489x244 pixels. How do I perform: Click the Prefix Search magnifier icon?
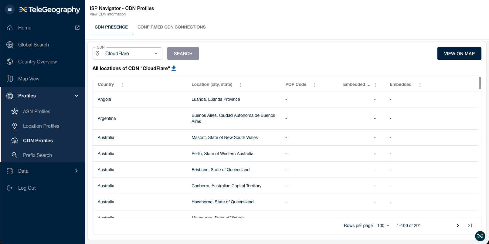(15, 155)
